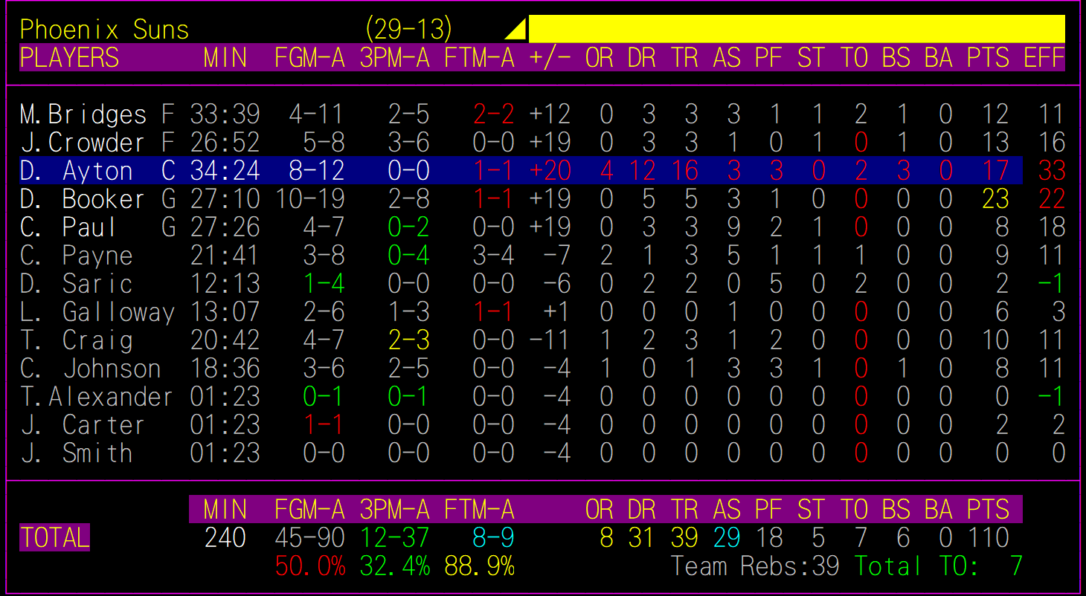The width and height of the screenshot is (1086, 596).
Task: Click the MIN header above the totals
Action: [225, 510]
